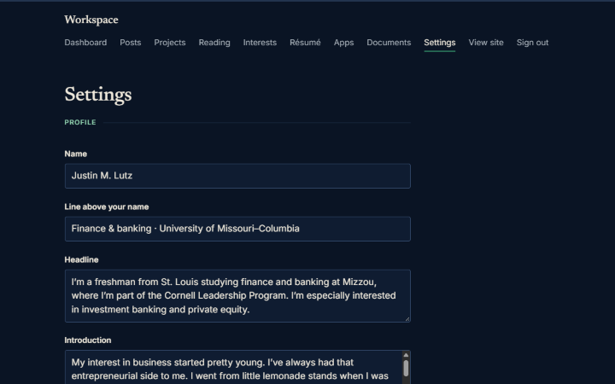Open the Dashboard nav item
Viewport: 615px width, 384px height.
[85, 43]
